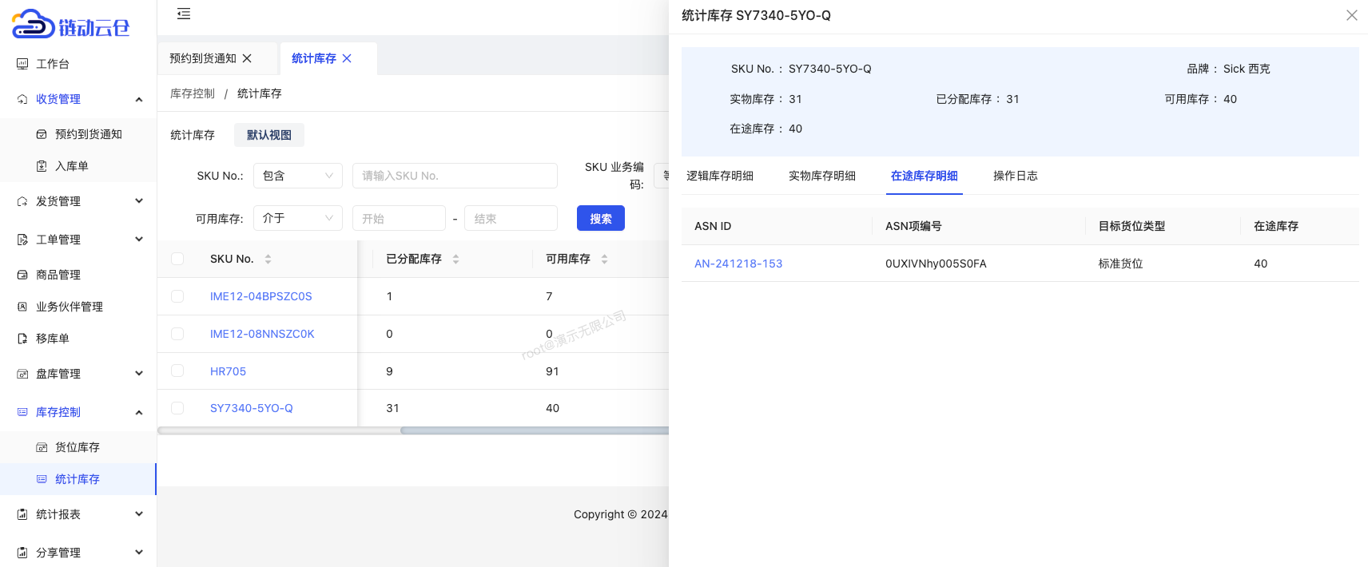This screenshot has width=1368, height=567.
Task: Sort the 已分配库存 column
Action: (x=455, y=259)
